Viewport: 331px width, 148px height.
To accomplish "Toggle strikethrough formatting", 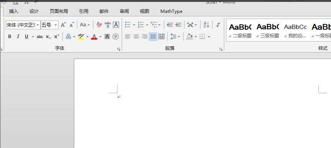I will pos(40,37).
